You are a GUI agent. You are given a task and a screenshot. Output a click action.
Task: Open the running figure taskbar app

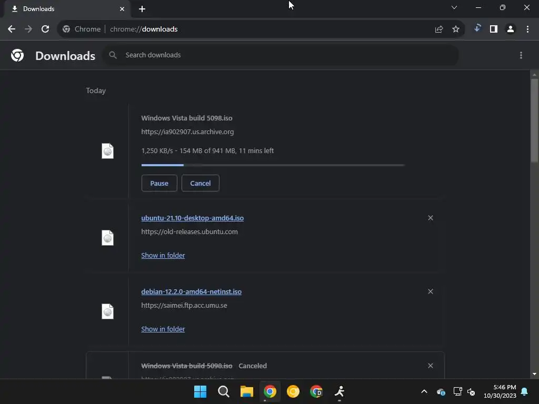click(340, 391)
